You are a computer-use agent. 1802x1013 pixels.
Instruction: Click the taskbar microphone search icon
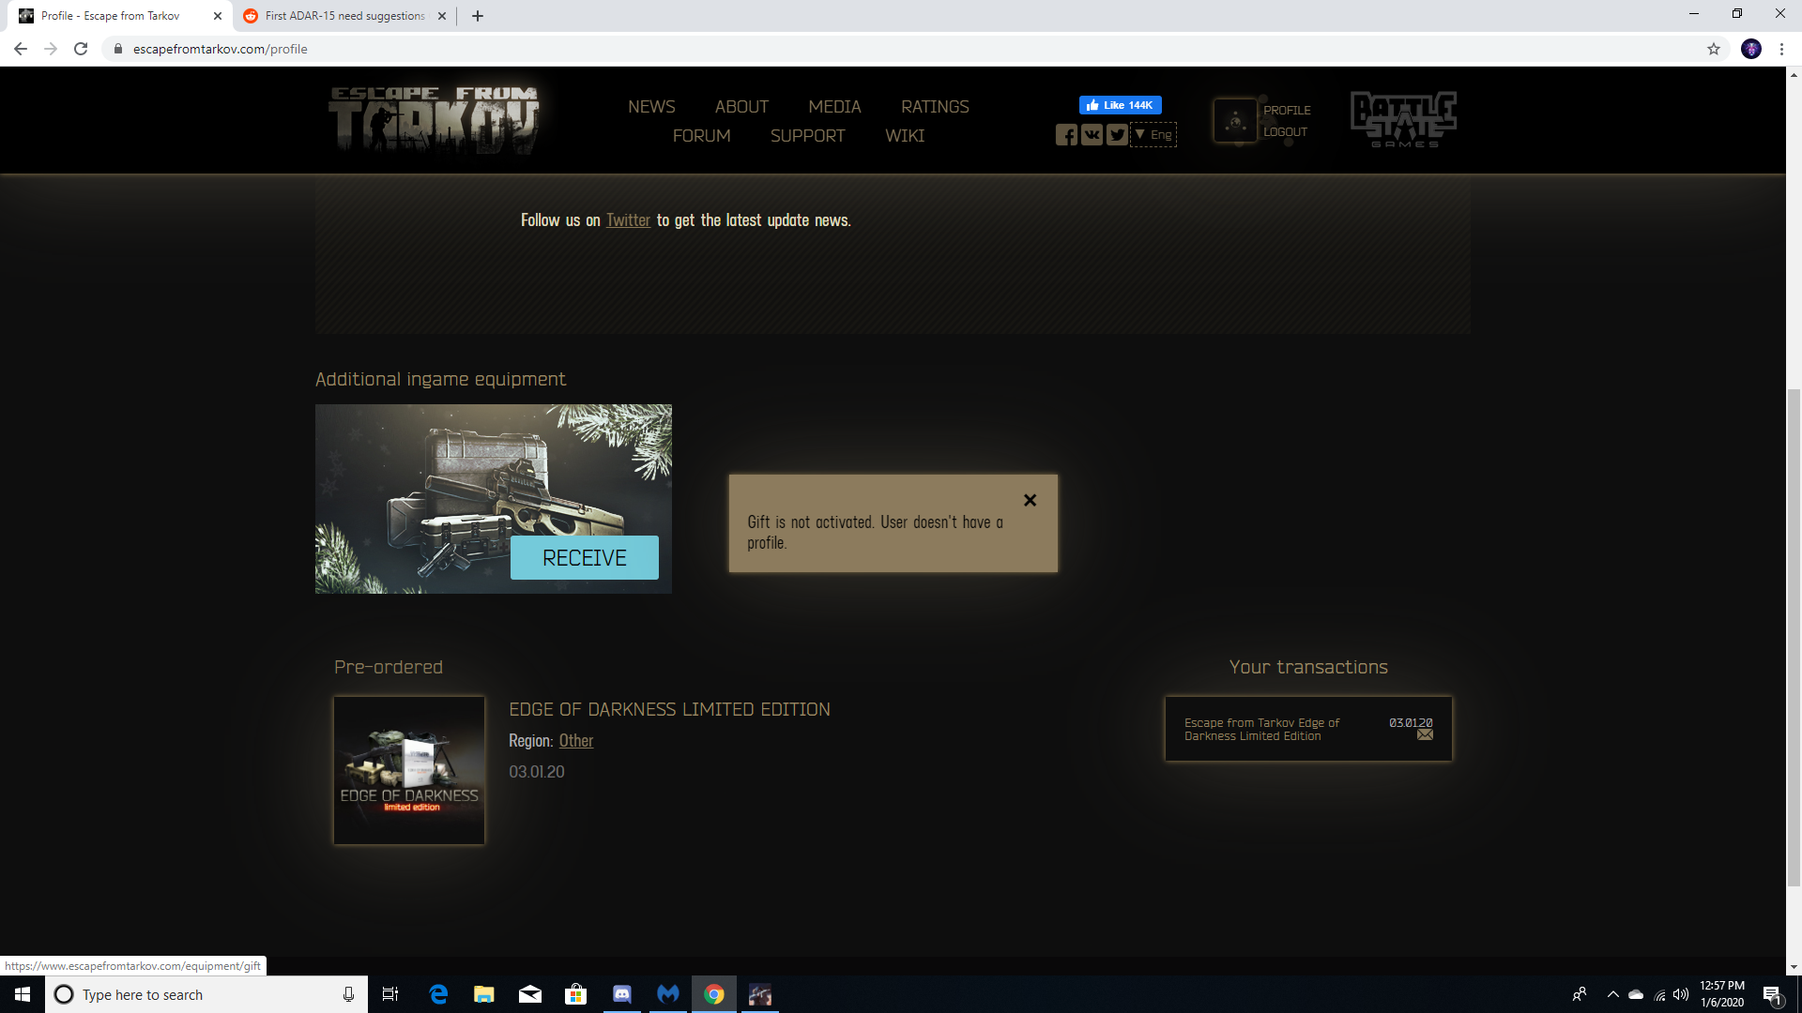348,994
